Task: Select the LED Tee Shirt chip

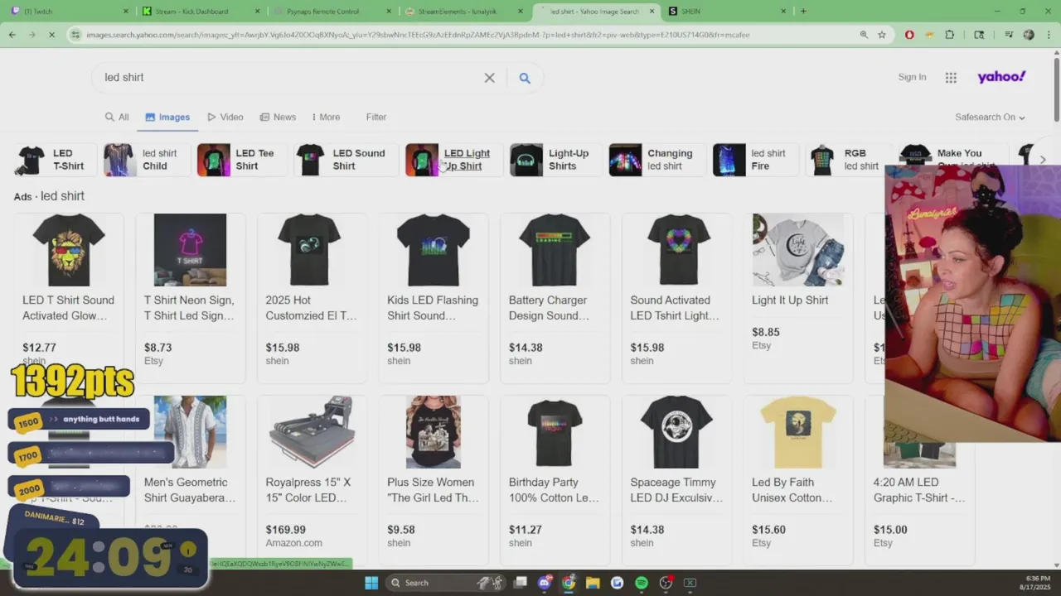Action: (241, 160)
